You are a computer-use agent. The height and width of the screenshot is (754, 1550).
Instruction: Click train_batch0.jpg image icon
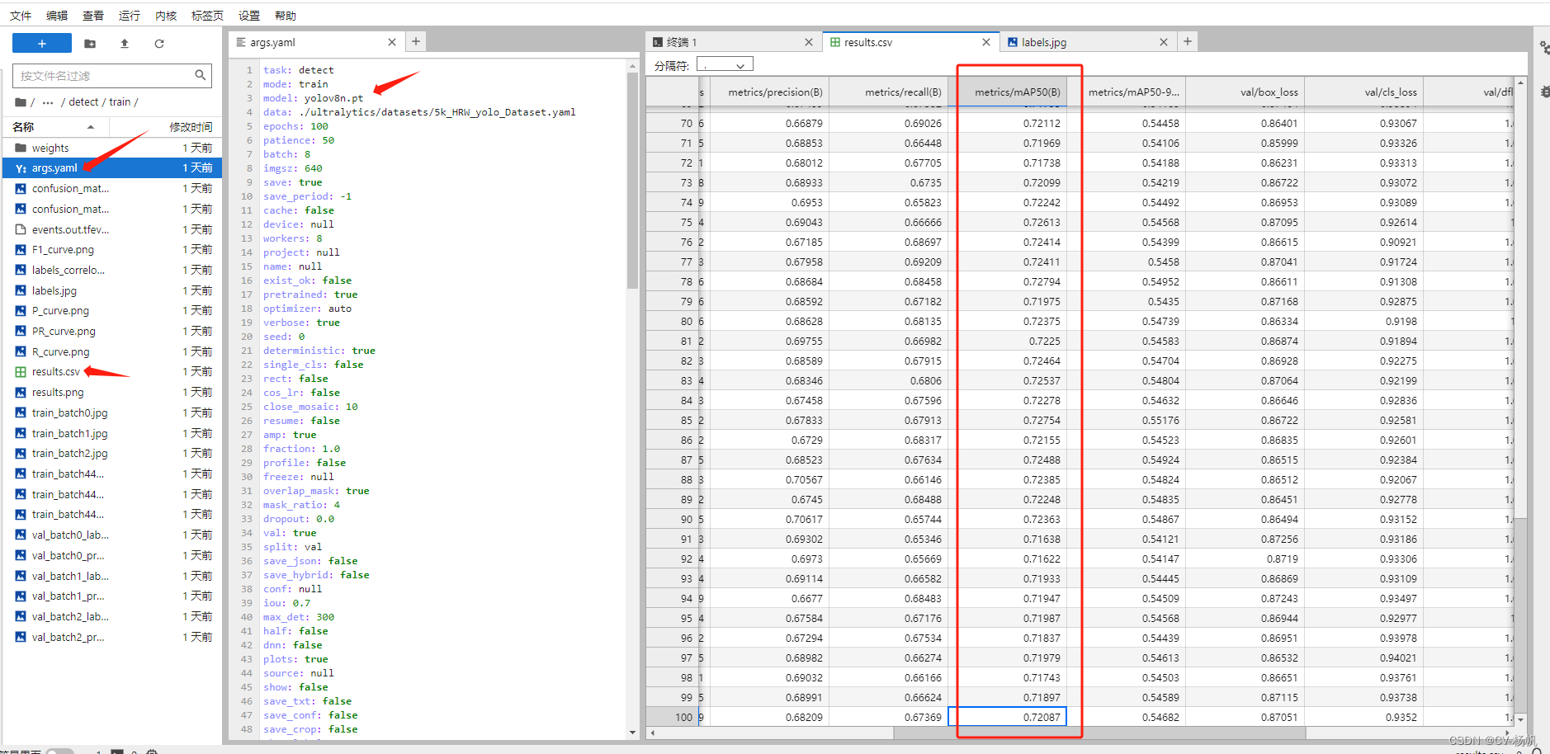pos(21,412)
